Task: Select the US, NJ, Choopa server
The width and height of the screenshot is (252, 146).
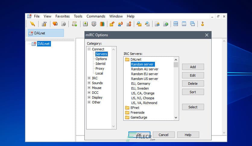Action: click(143, 98)
